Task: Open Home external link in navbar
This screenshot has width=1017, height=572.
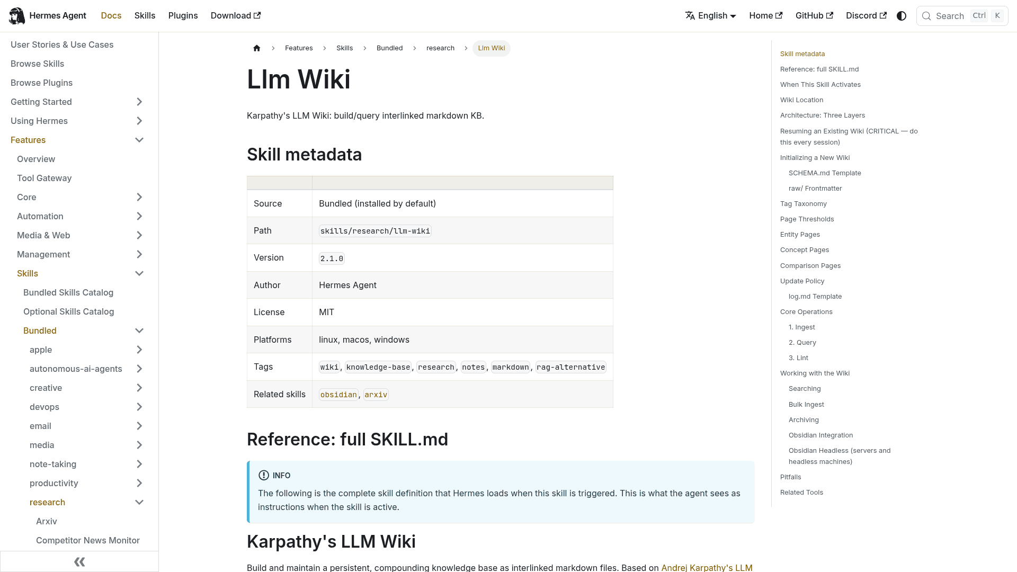Action: pyautogui.click(x=765, y=15)
